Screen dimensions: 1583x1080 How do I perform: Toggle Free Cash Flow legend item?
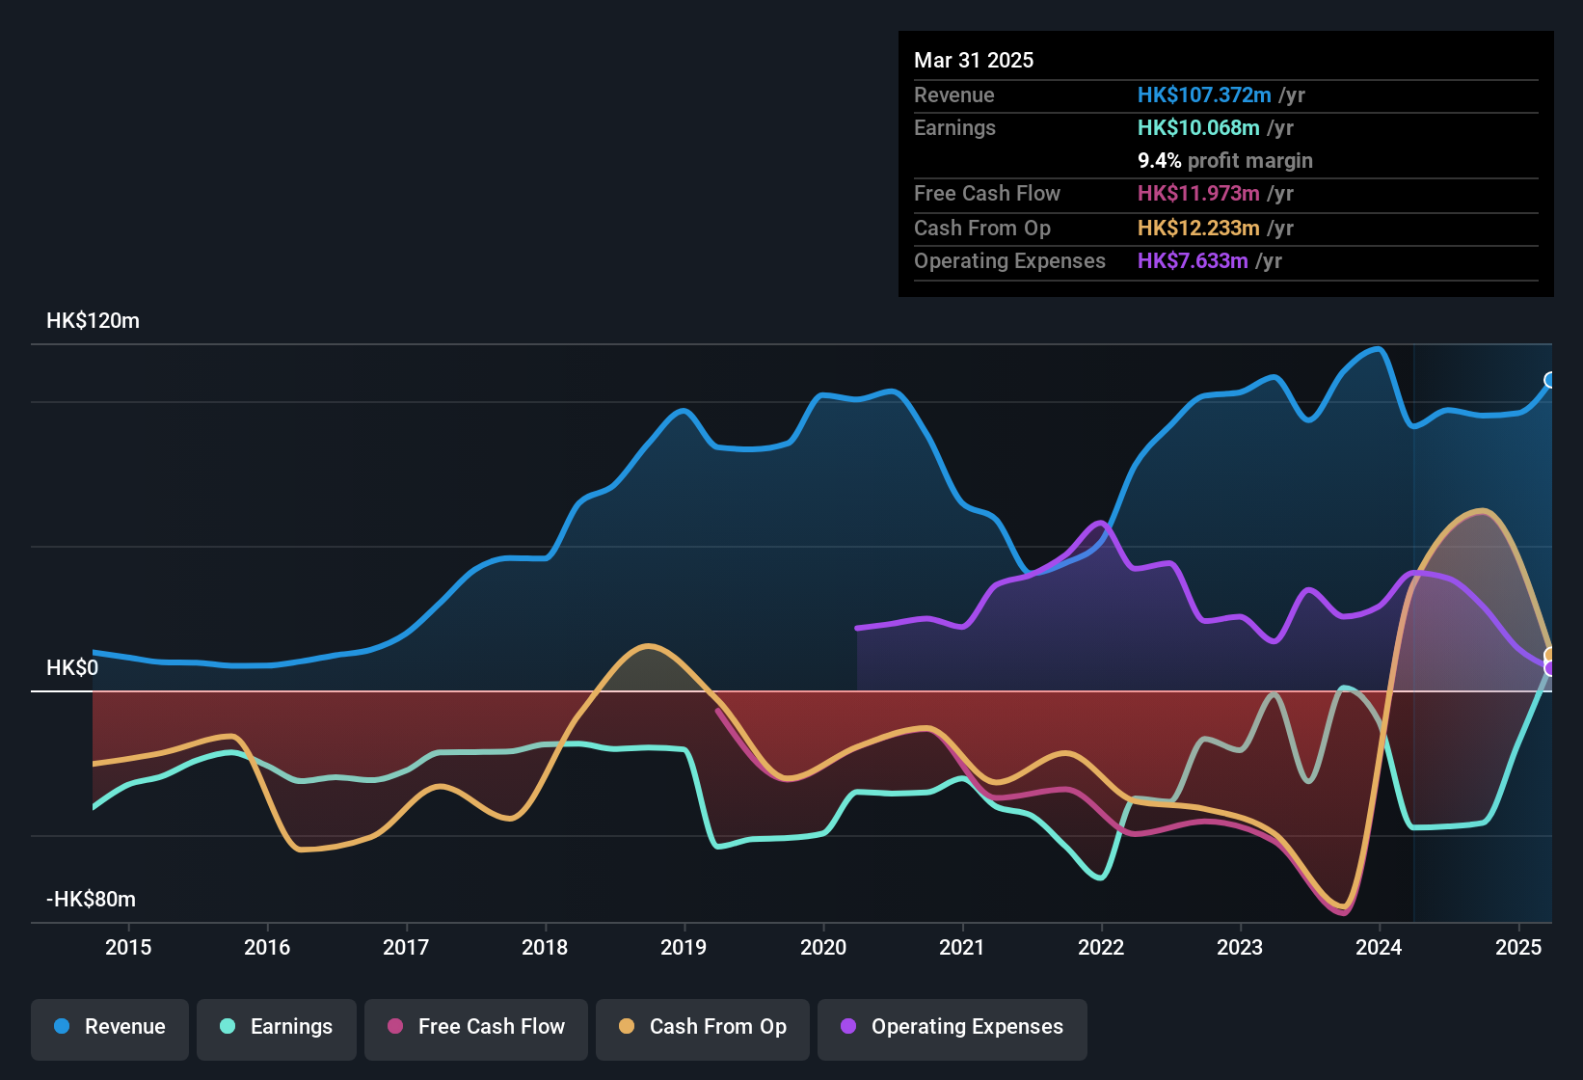point(476,1026)
